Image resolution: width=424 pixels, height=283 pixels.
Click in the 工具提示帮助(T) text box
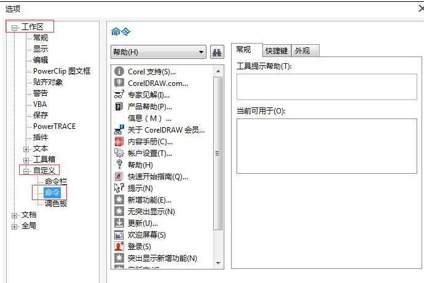[327, 87]
